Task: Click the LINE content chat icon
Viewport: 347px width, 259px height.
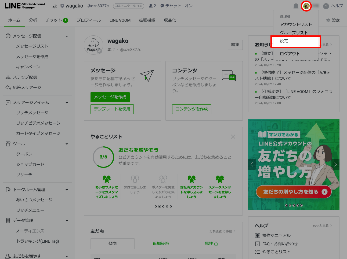Action: [x=229, y=76]
